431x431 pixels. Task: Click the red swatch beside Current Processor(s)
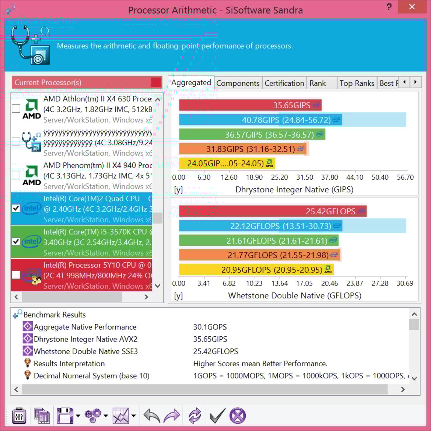[156, 83]
